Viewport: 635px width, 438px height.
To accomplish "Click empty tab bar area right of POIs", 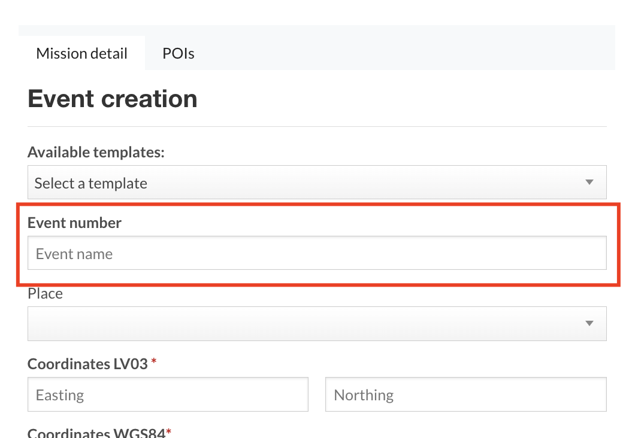I will point(407,53).
